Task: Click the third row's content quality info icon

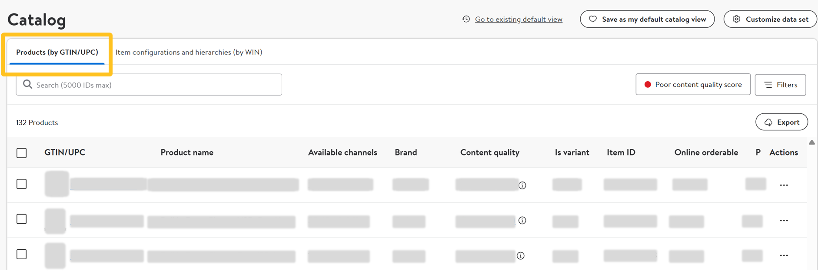Action: click(521, 256)
